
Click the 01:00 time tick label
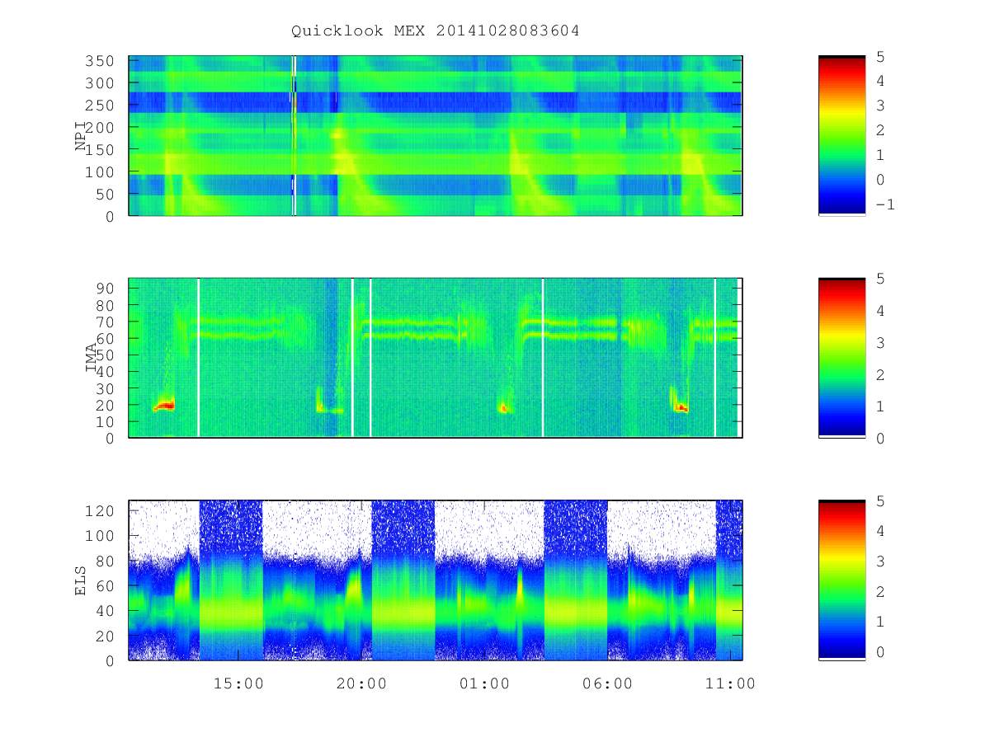tap(484, 683)
